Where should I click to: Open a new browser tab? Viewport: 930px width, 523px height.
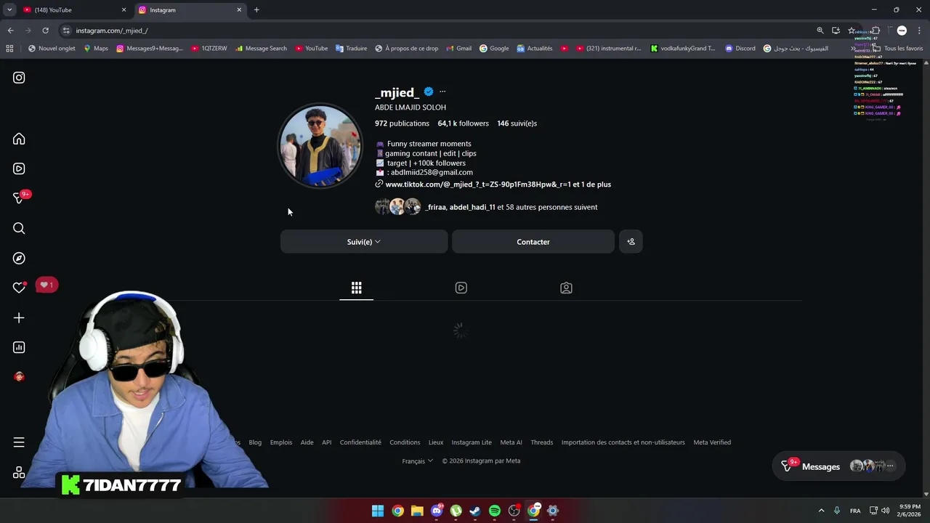pyautogui.click(x=256, y=10)
